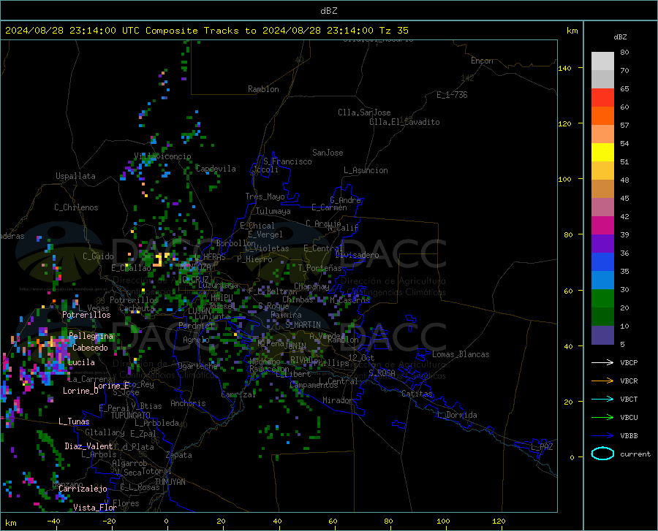The width and height of the screenshot is (658, 531).
Task: Click the 'TUPUNGATO' map label
Action: pyautogui.click(x=131, y=416)
